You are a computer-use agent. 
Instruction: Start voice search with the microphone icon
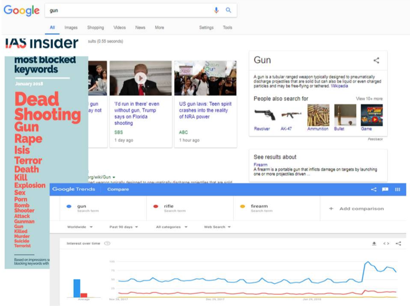point(216,10)
